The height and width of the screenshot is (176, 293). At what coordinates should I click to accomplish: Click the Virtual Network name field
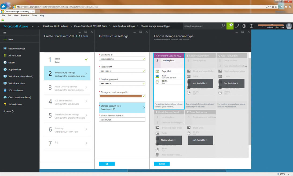[122, 120]
